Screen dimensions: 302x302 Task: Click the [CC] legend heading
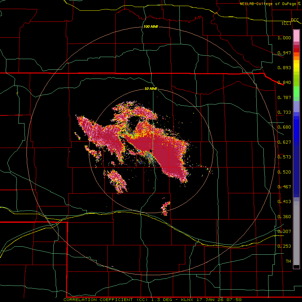tap(287, 23)
